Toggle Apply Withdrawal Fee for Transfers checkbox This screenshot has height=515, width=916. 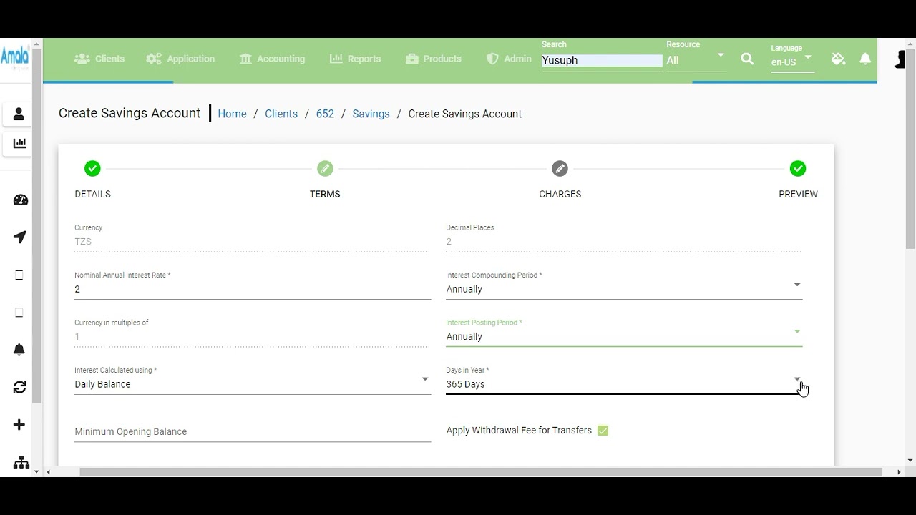pyautogui.click(x=603, y=431)
